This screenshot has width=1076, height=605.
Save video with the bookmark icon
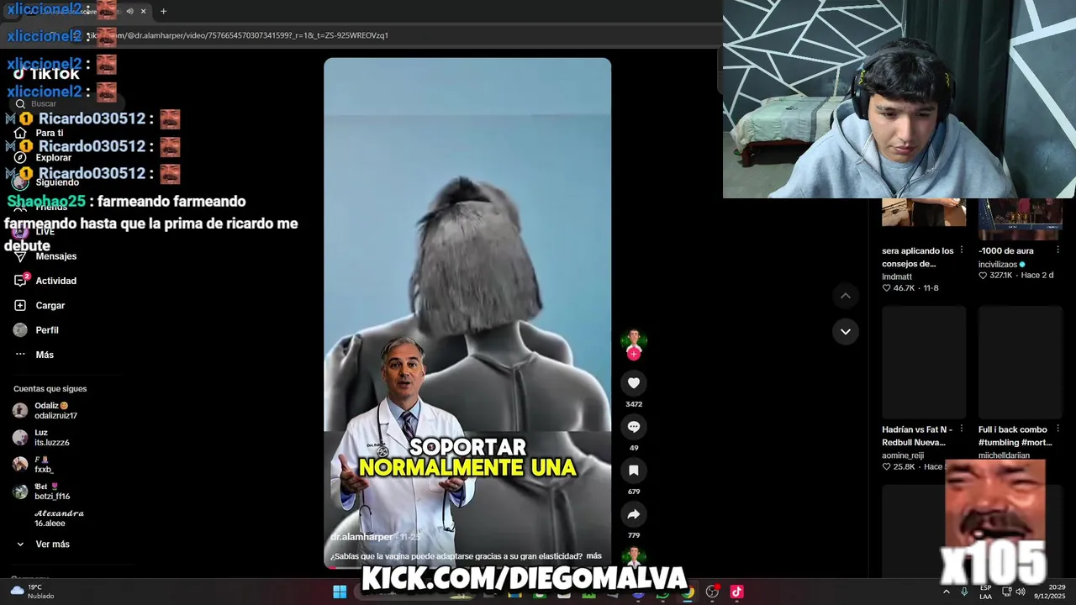coord(634,471)
